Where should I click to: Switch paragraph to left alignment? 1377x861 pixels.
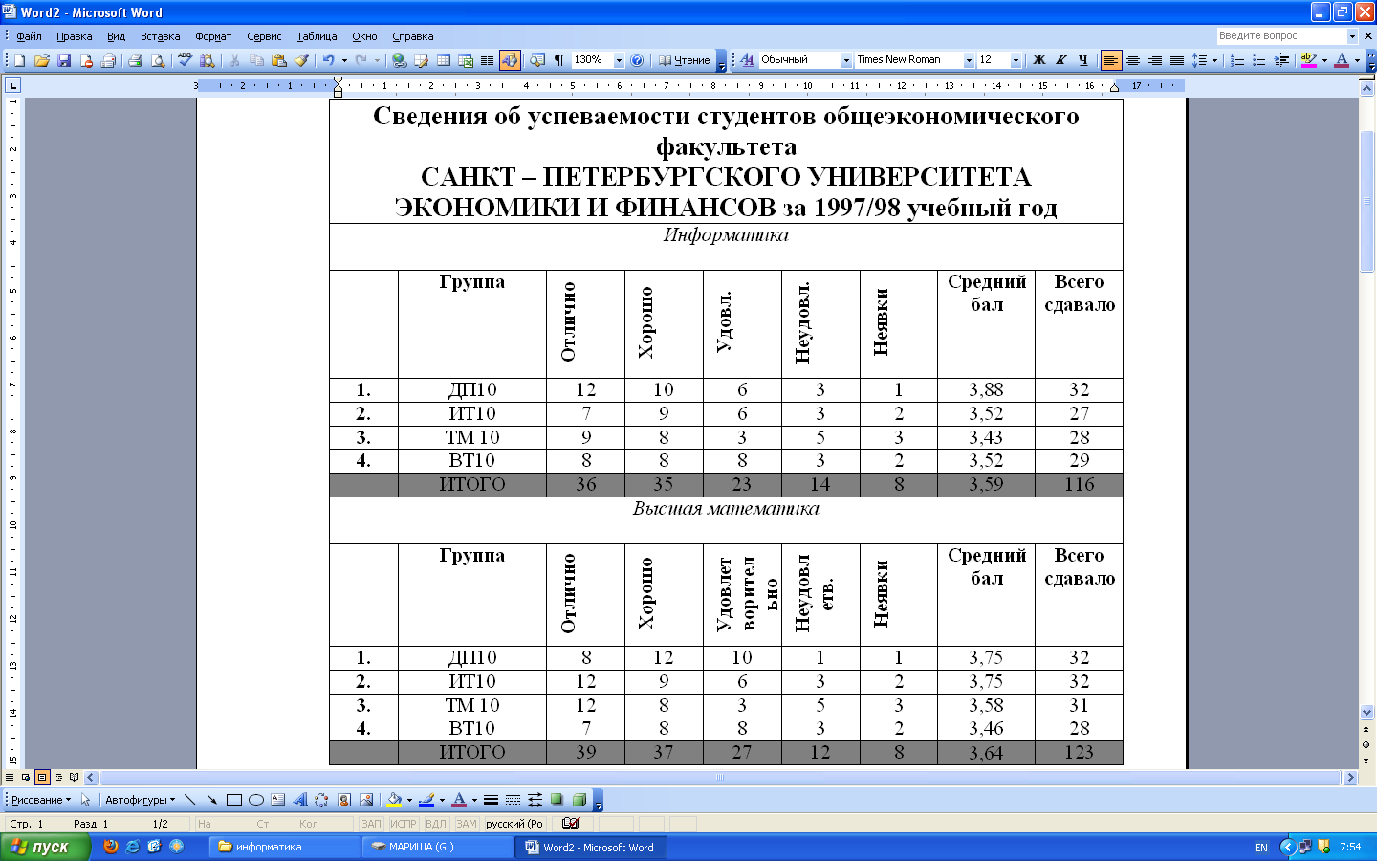click(1110, 60)
